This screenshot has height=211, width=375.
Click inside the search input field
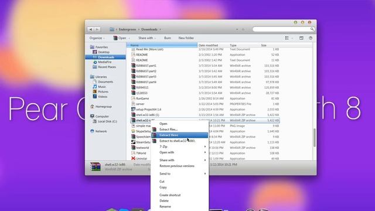tap(281, 29)
